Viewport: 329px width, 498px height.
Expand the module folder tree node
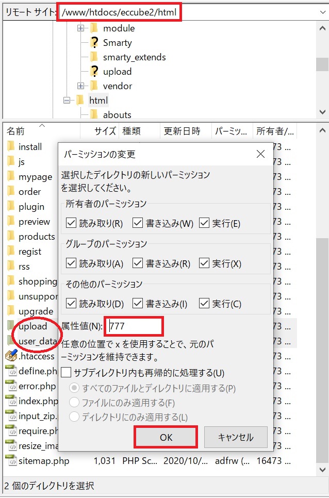(80, 28)
